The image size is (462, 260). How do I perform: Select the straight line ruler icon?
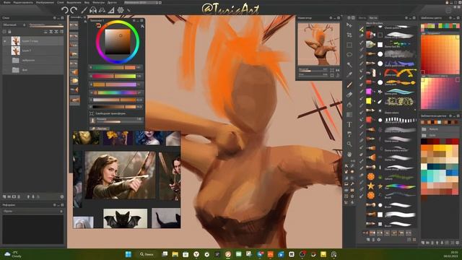click(x=84, y=10)
